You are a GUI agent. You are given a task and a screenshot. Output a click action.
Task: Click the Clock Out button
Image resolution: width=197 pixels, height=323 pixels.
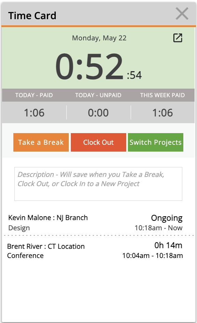(x=98, y=142)
